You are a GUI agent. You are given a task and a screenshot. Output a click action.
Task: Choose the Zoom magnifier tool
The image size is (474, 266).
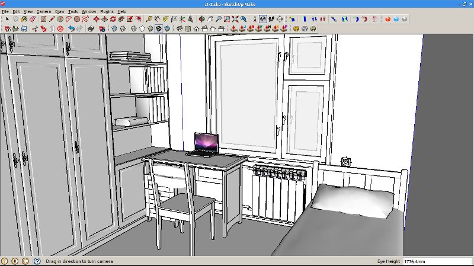[219, 19]
